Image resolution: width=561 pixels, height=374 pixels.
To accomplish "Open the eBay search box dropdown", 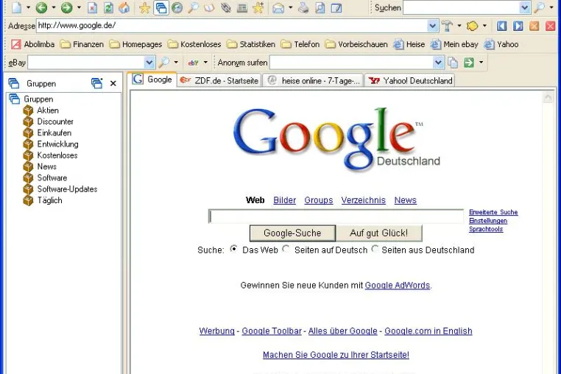I will coord(149,63).
